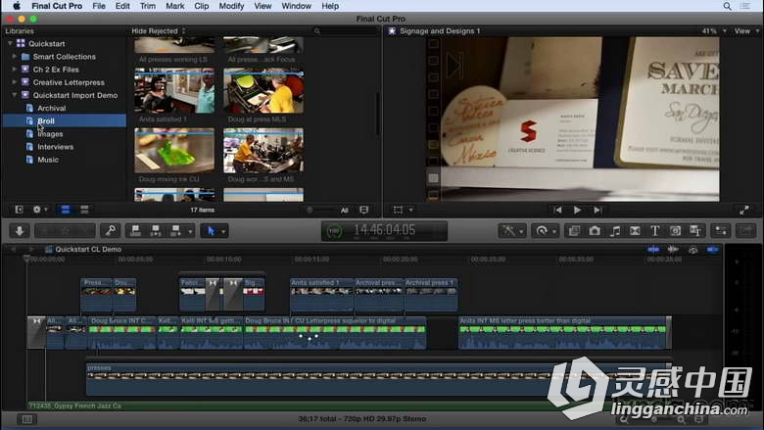764x430 pixels.
Task: Toggle background tasks indicator beside timecode
Action: pyautogui.click(x=334, y=231)
